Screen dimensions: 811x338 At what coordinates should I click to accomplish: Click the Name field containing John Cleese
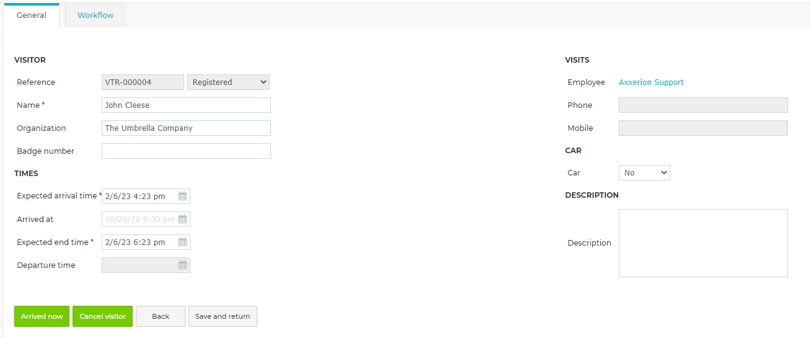click(186, 105)
